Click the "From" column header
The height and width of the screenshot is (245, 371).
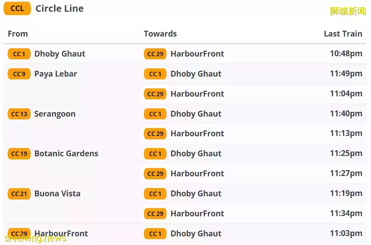pyautogui.click(x=18, y=34)
